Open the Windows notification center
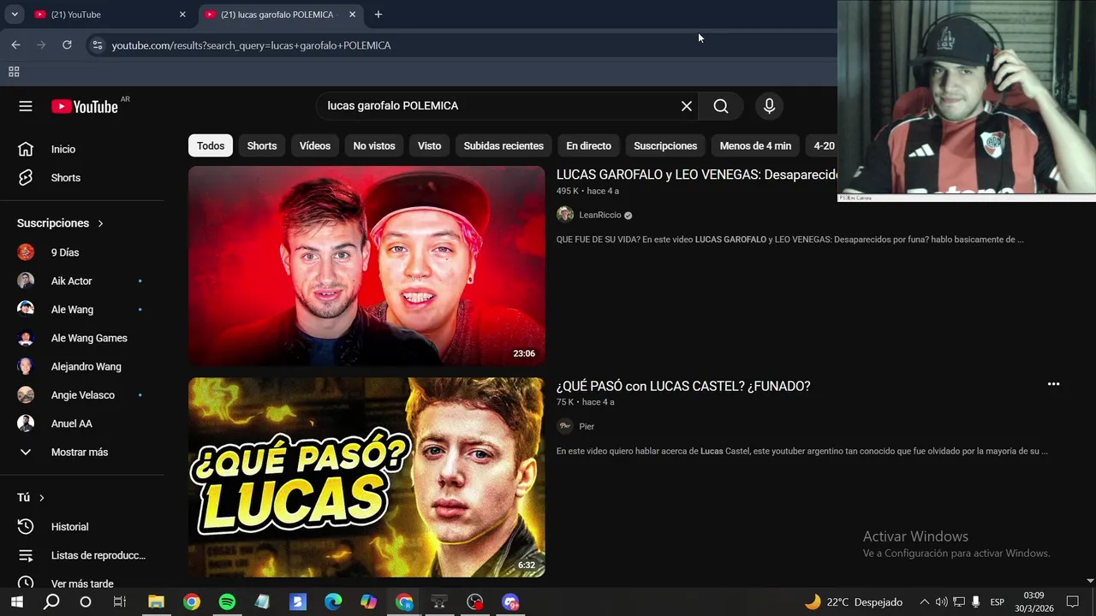The width and height of the screenshot is (1096, 616). tap(1073, 602)
